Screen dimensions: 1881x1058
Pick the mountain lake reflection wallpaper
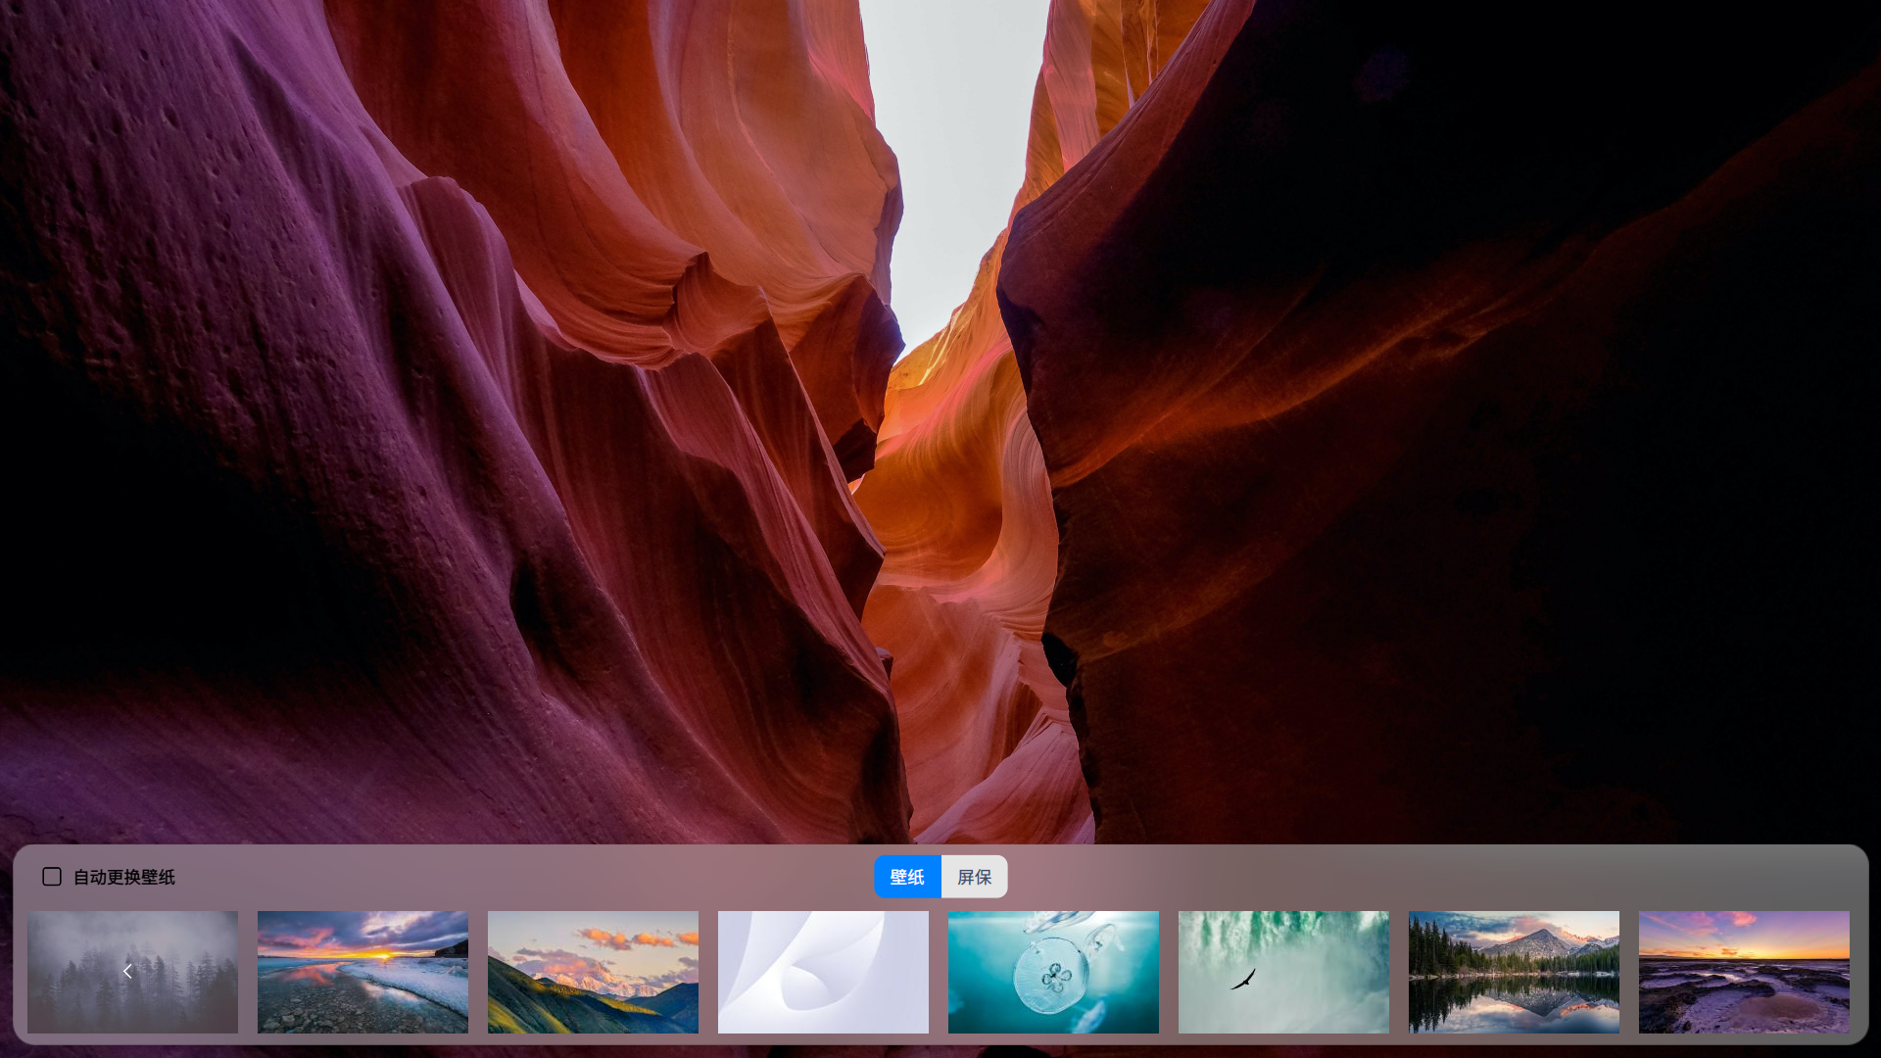click(x=1514, y=971)
